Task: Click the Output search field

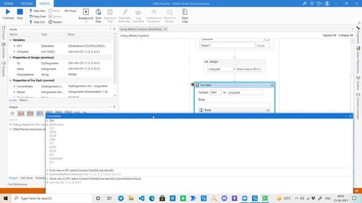Action: (x=27, y=120)
